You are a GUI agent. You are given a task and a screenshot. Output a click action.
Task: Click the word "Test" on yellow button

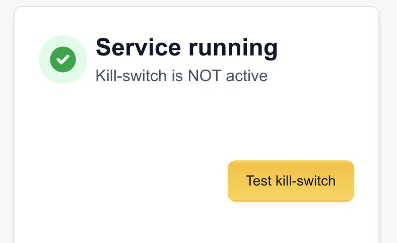click(258, 180)
